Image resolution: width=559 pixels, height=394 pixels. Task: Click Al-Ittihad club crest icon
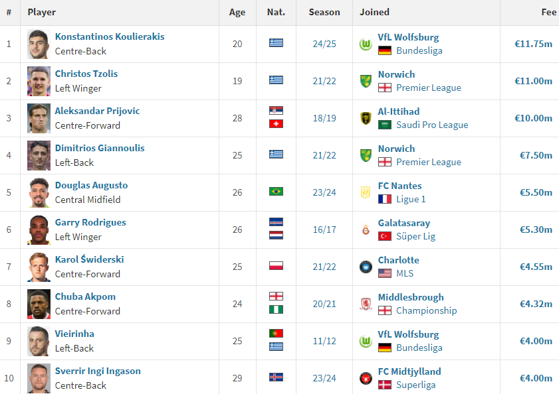pyautogui.click(x=365, y=118)
